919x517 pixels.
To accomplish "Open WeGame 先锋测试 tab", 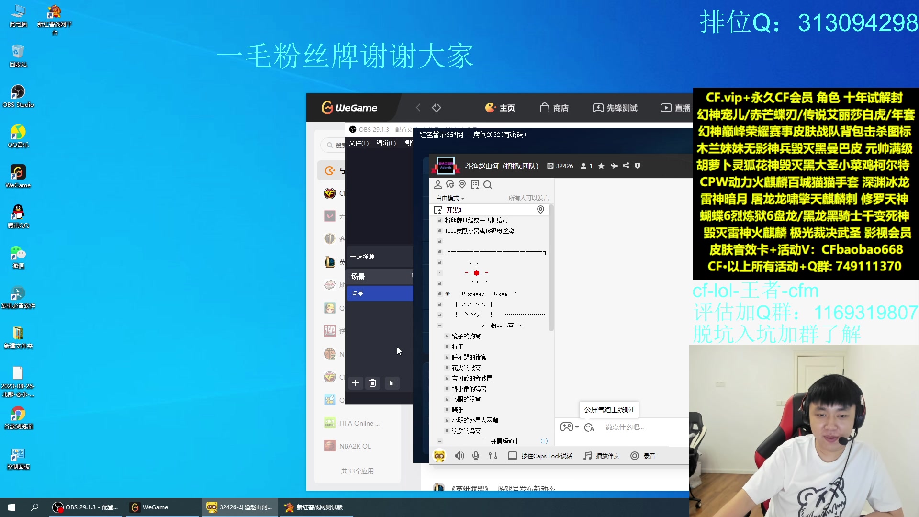I will point(615,108).
